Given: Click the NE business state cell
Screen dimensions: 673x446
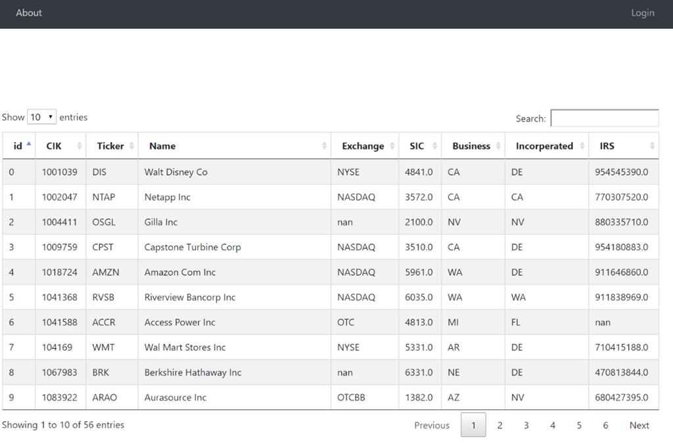Looking at the screenshot, I should coord(473,372).
